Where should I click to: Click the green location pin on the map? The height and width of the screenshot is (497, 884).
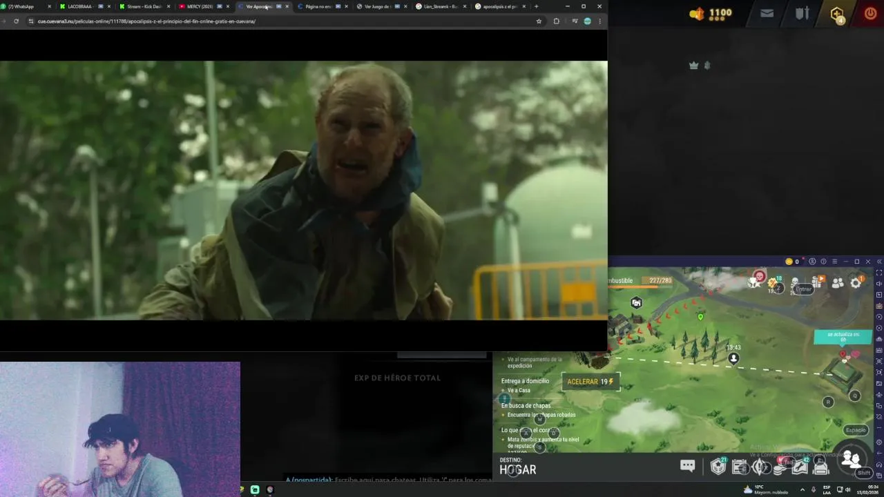click(x=700, y=317)
